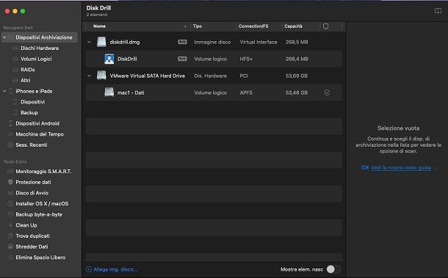Click the Virtual Interface connection cell

pos(259,42)
